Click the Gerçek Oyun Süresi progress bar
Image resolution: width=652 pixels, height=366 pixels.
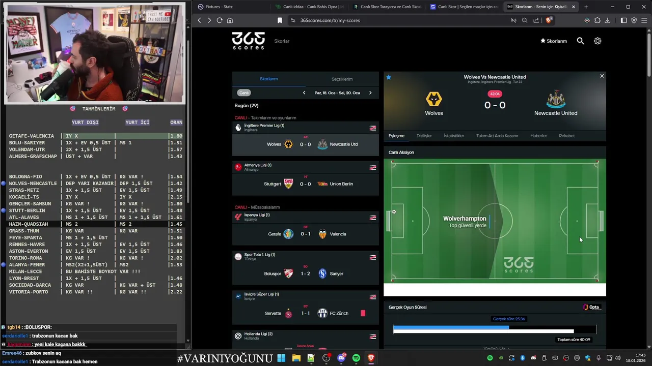[x=495, y=329]
